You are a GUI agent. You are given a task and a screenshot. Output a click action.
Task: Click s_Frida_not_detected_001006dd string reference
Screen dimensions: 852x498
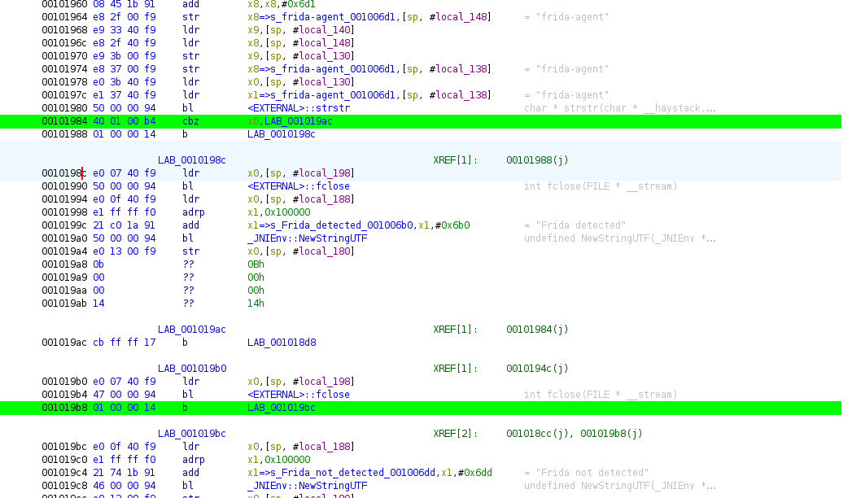pyautogui.click(x=352, y=473)
